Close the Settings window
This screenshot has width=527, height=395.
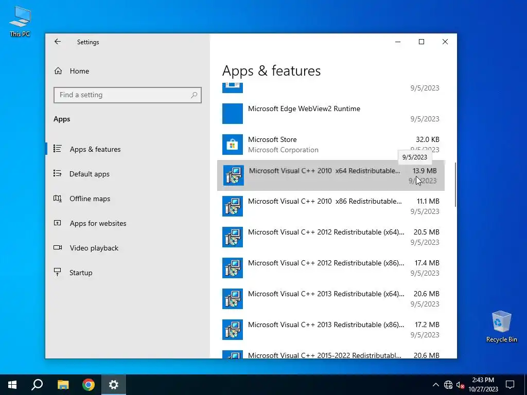coord(445,42)
